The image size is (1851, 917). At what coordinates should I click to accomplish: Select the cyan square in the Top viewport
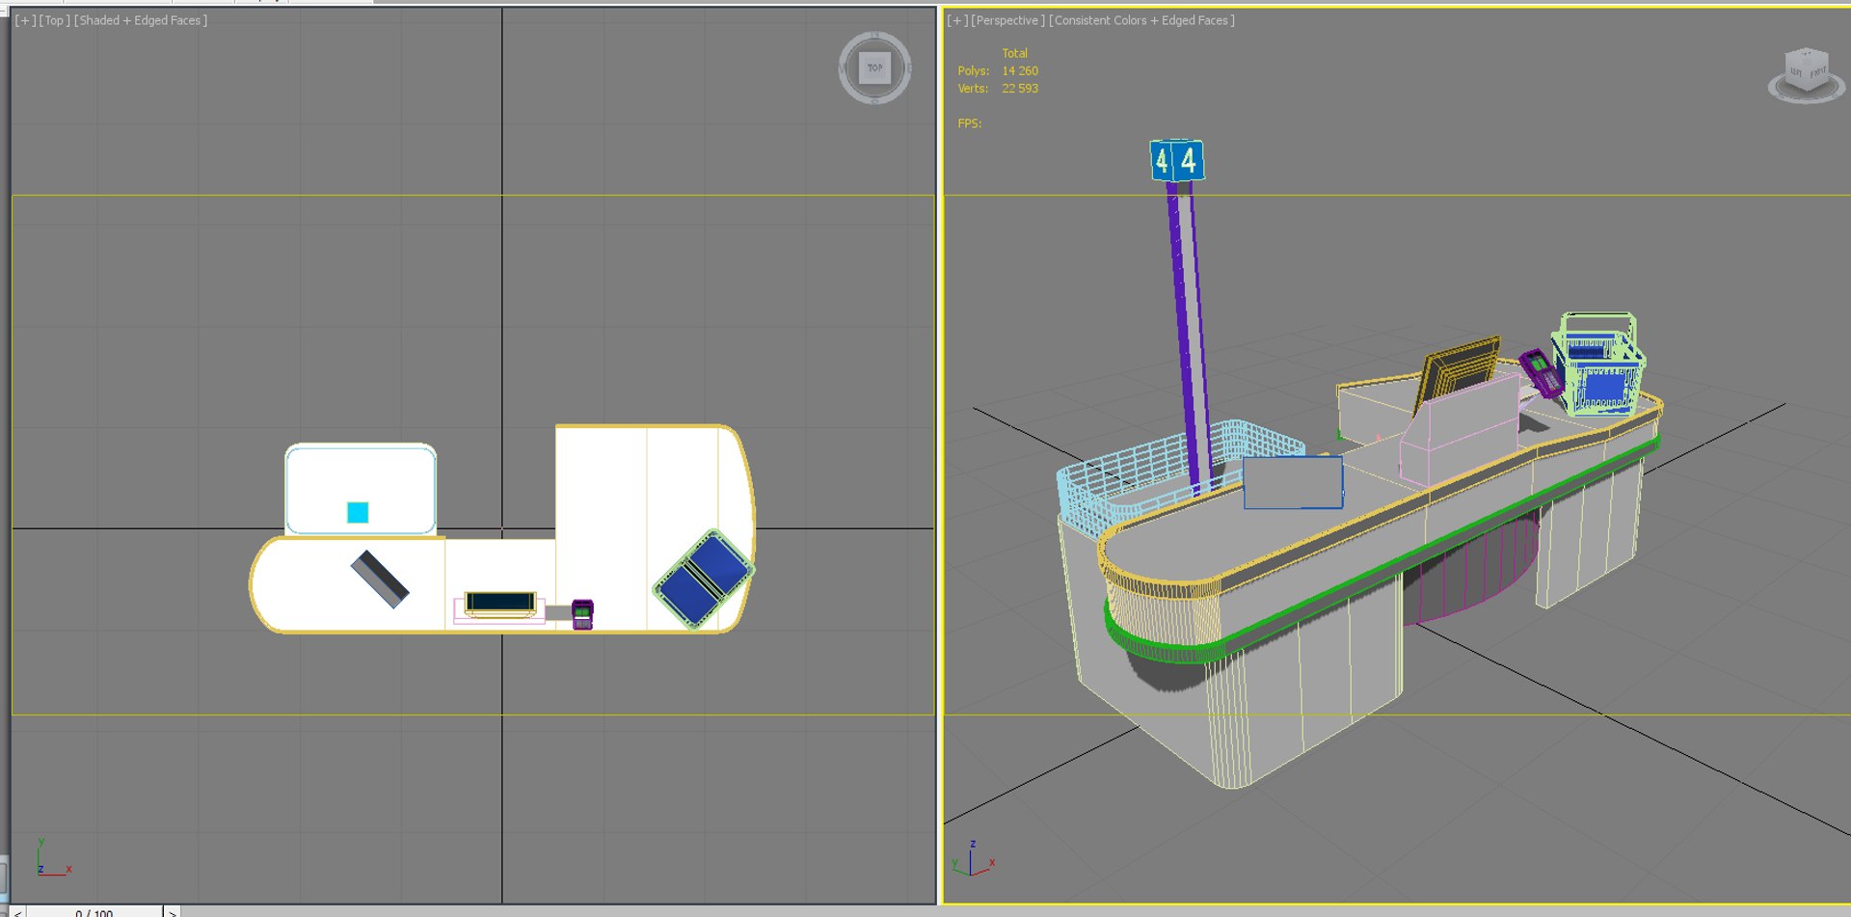coord(358,512)
